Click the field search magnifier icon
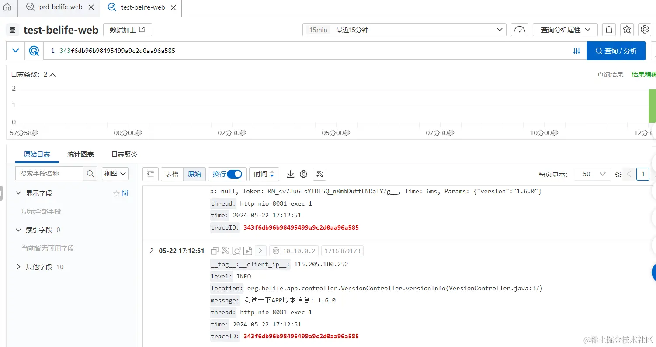Screen dimensions: 656x347 coord(90,173)
